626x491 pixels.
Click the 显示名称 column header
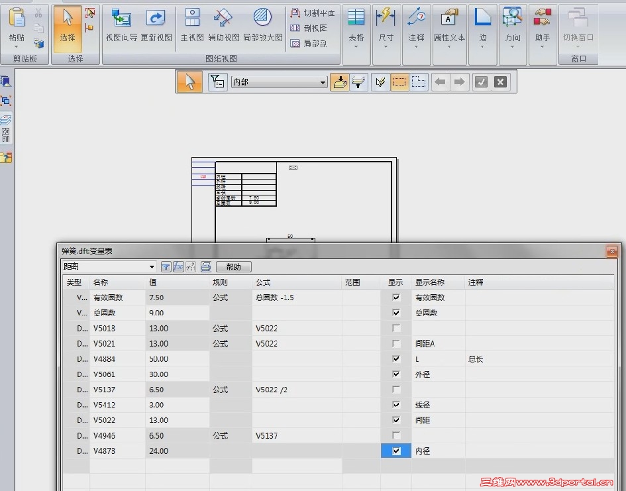point(438,282)
